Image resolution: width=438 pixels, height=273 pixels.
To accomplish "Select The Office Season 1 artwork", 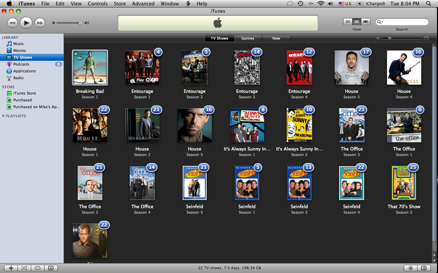I will pos(404,125).
